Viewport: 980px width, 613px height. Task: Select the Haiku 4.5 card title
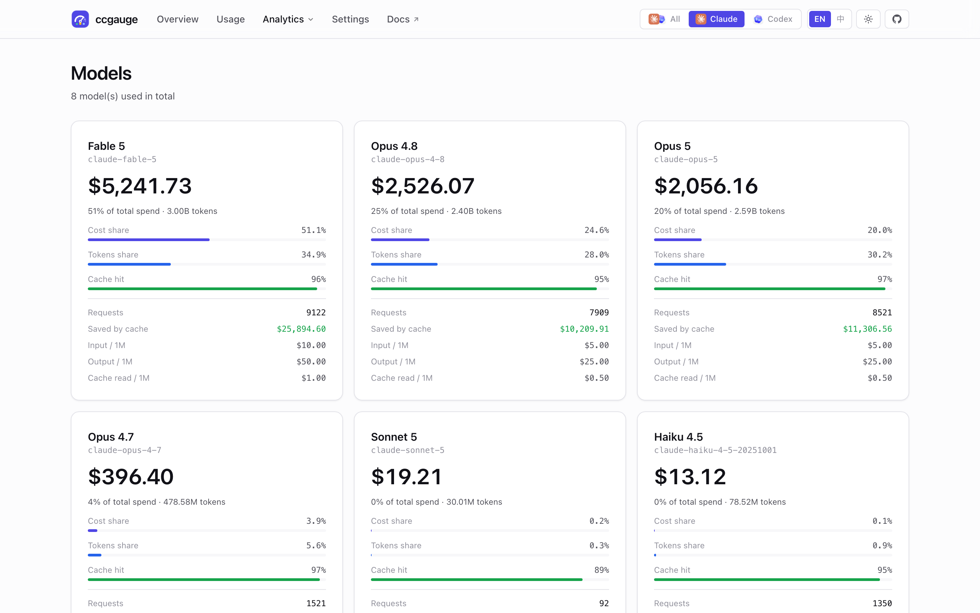678,437
